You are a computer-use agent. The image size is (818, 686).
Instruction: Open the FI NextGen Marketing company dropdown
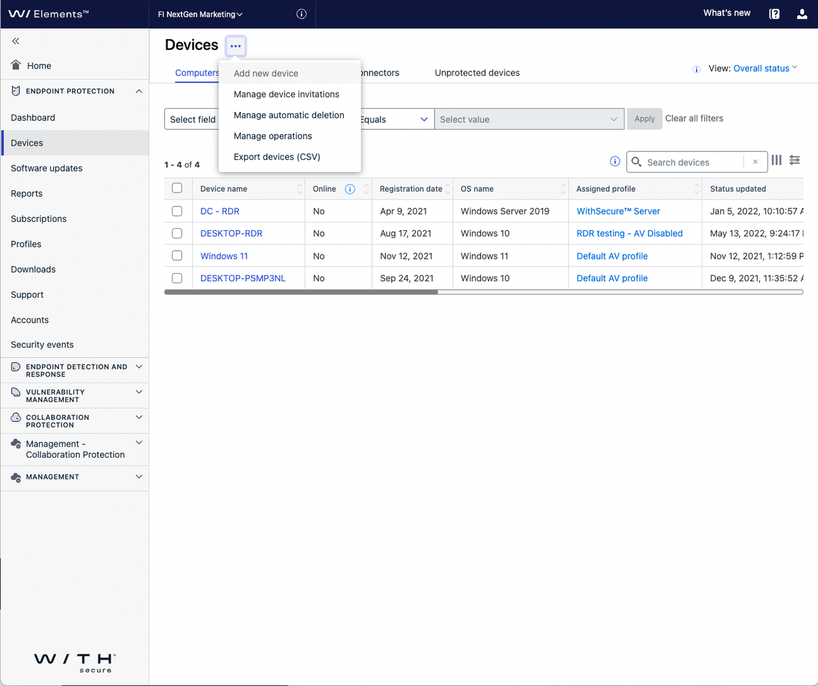[200, 13]
